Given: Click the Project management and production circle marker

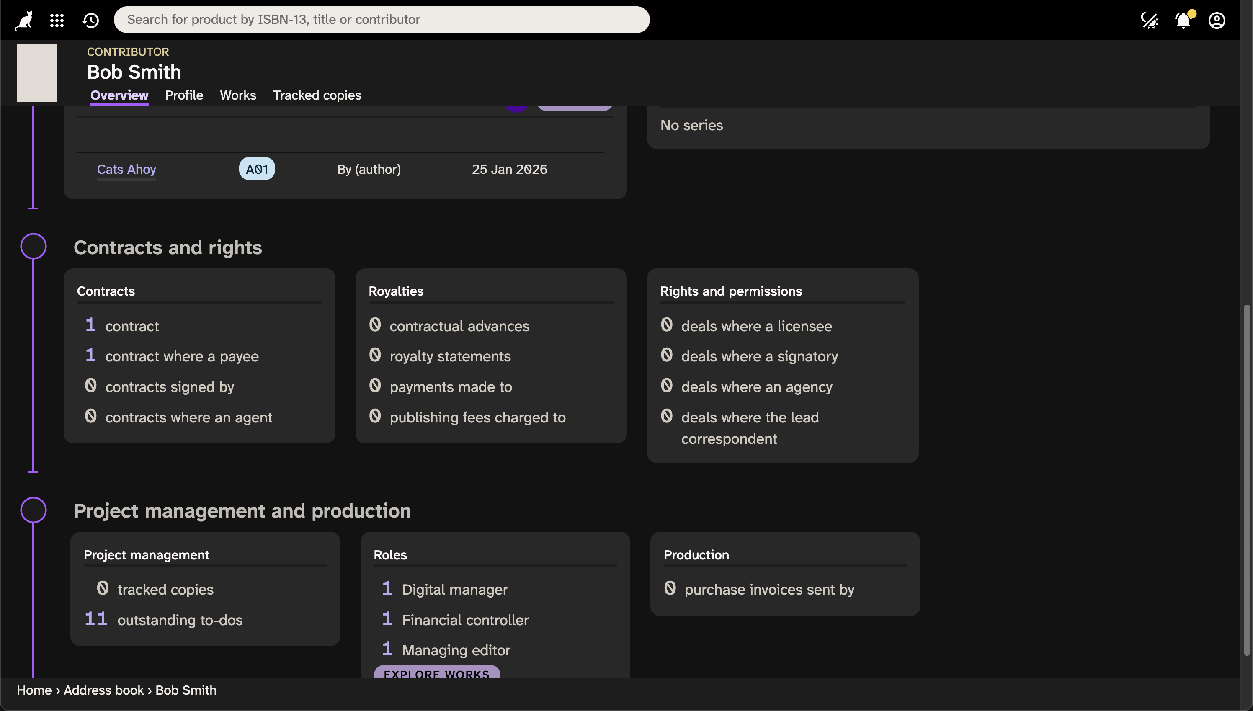Looking at the screenshot, I should pyautogui.click(x=33, y=510).
